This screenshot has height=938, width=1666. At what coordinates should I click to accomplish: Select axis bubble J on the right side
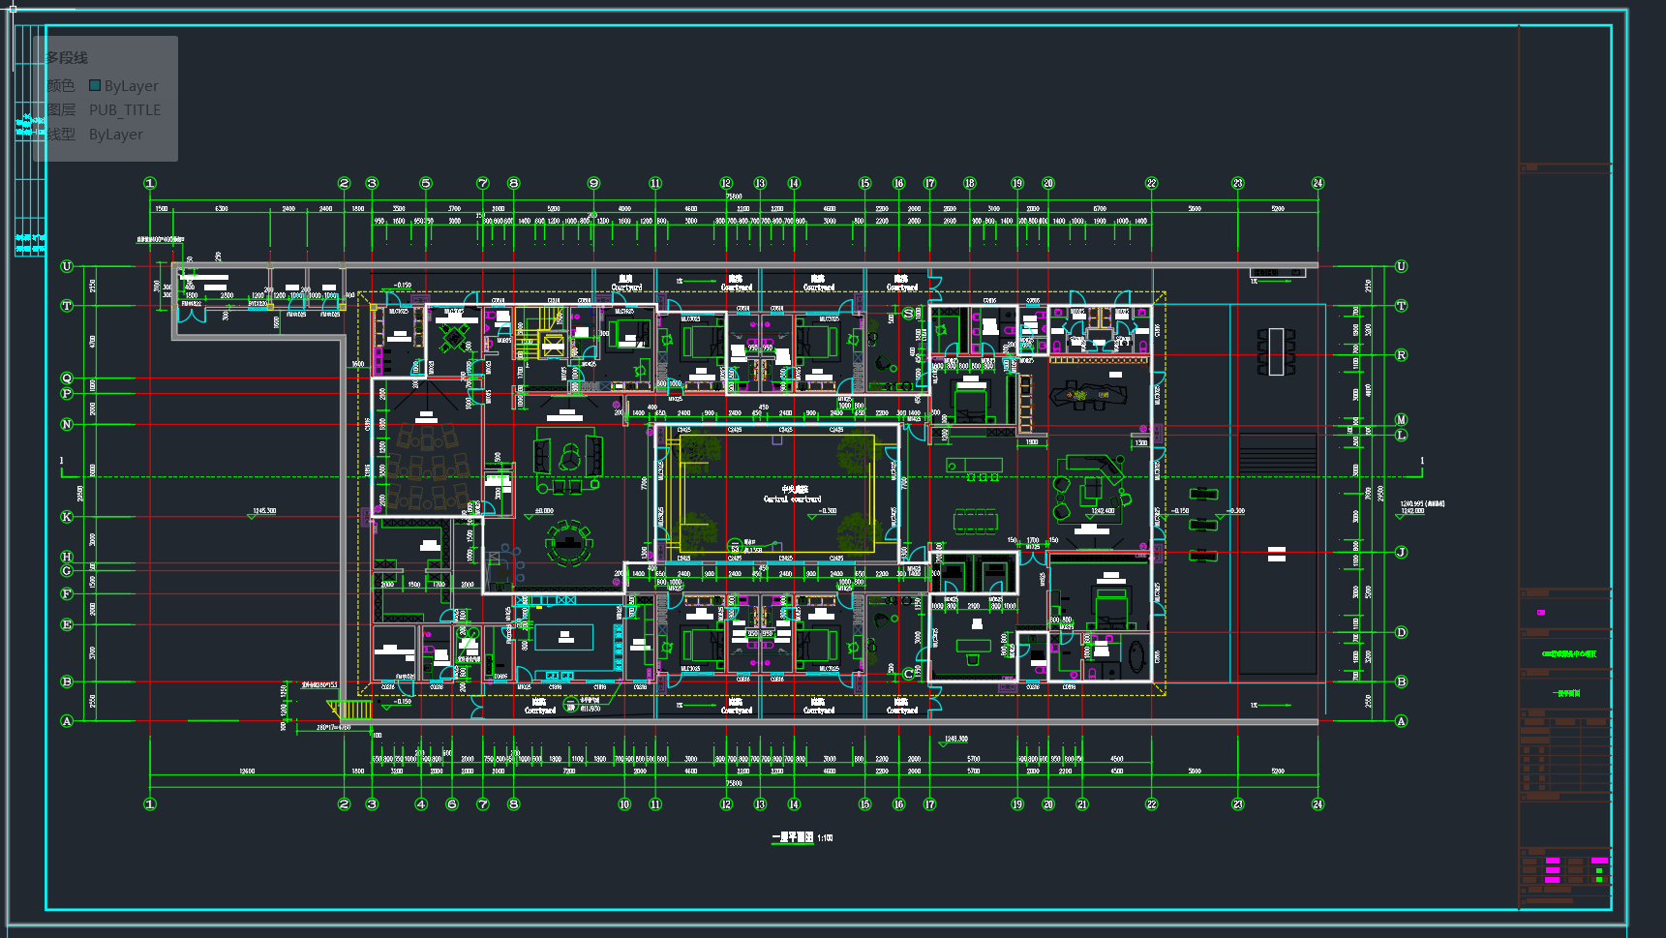pos(1401,552)
